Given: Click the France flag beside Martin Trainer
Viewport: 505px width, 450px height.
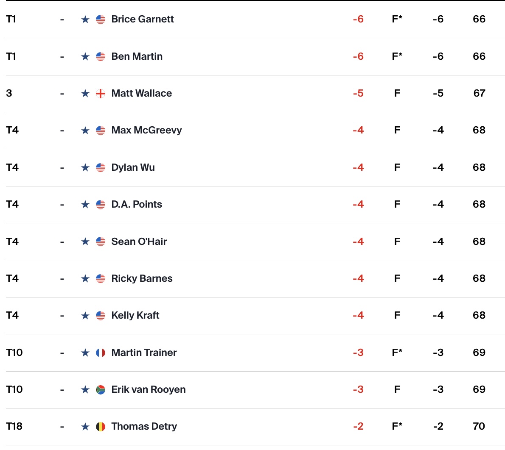Looking at the screenshot, I should (x=101, y=353).
